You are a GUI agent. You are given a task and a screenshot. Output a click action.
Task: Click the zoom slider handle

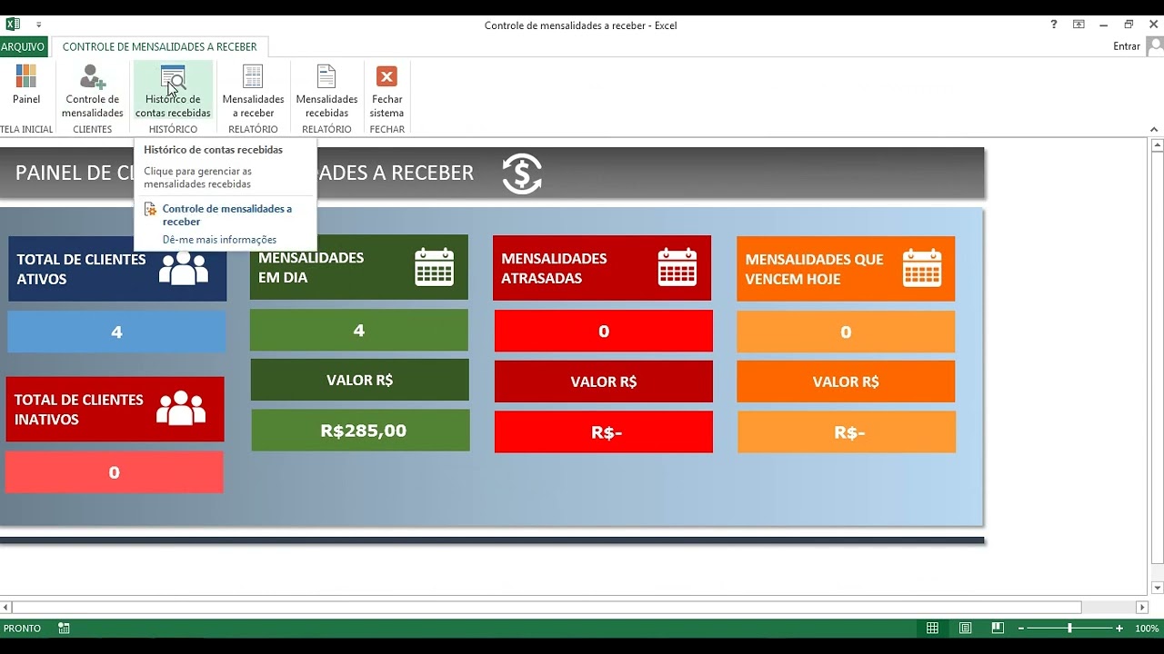[1069, 628]
